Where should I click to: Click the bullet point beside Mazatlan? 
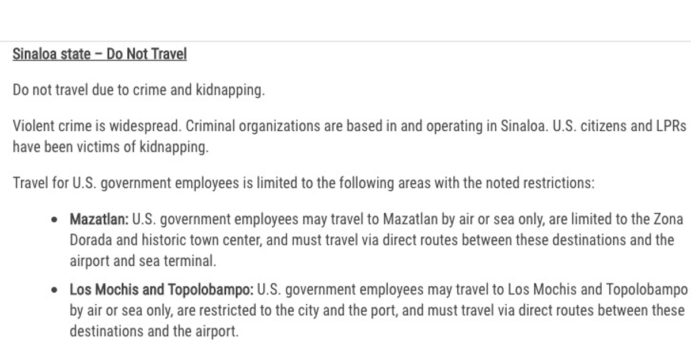55,220
